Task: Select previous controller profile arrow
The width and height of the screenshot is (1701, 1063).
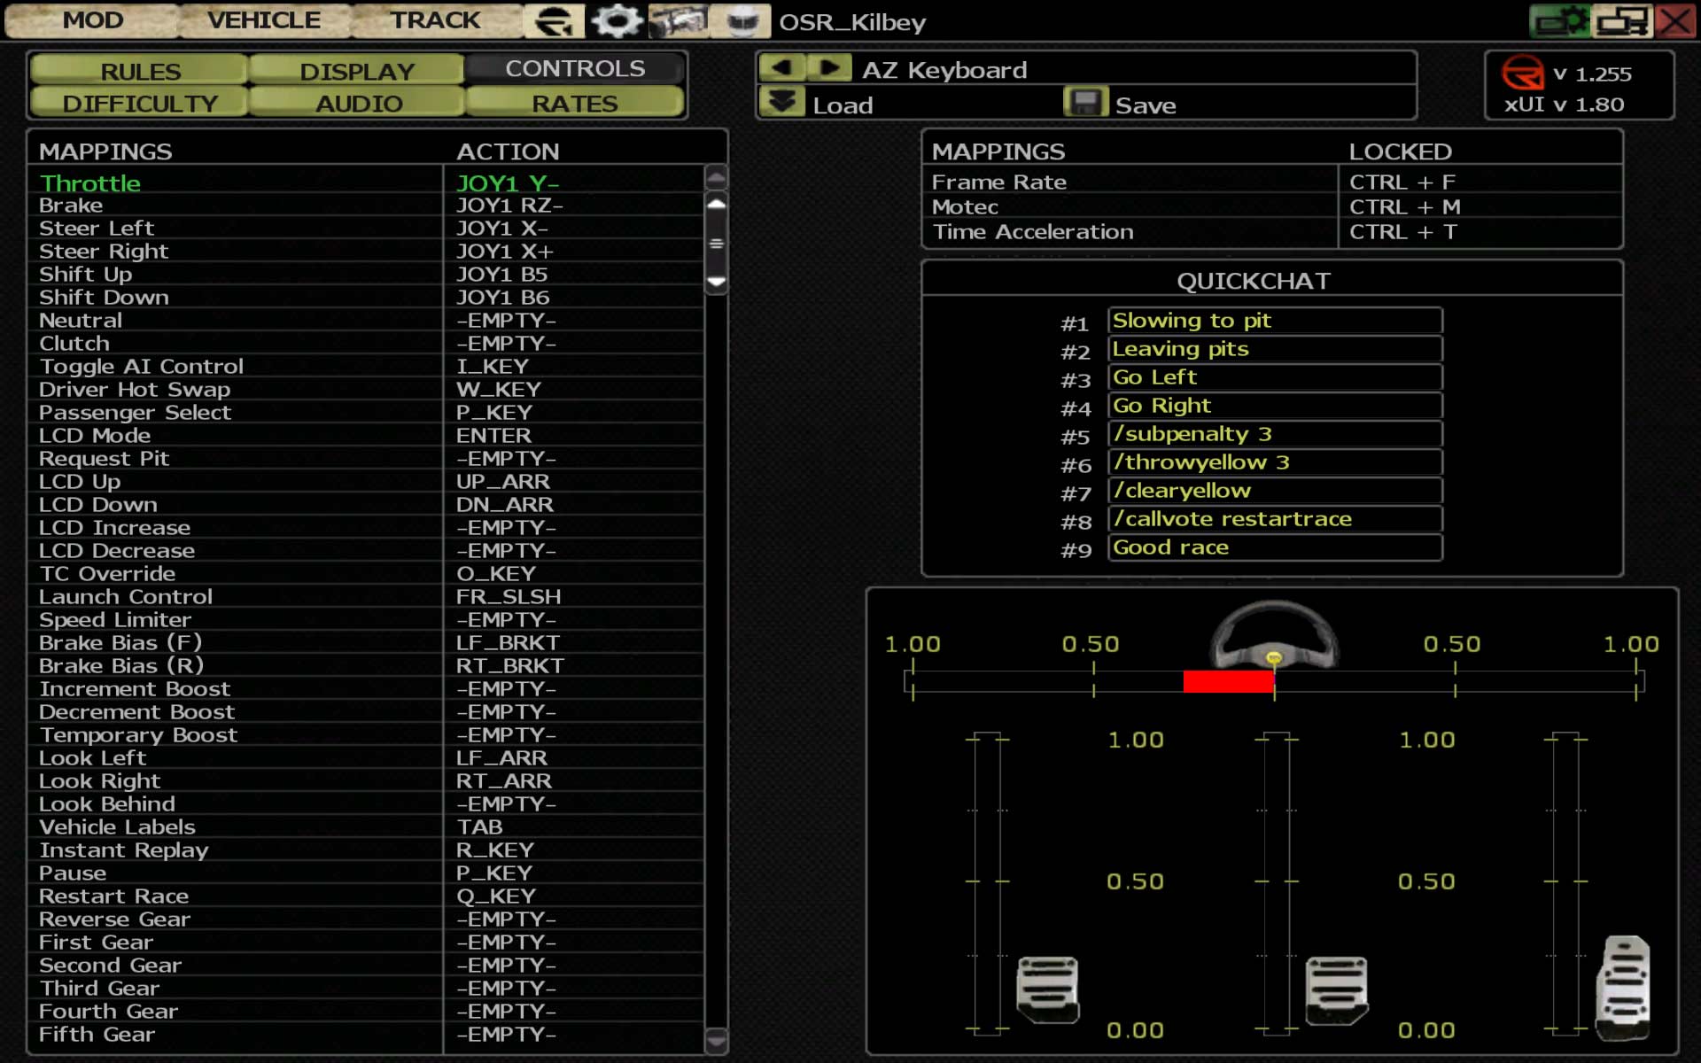Action: [781, 68]
